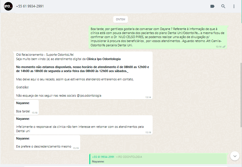Image resolution: width=242 pixels, height=167 pixels.
Task: Click the 15:18 timestamp on Boa tarde message
Action: (34, 113)
